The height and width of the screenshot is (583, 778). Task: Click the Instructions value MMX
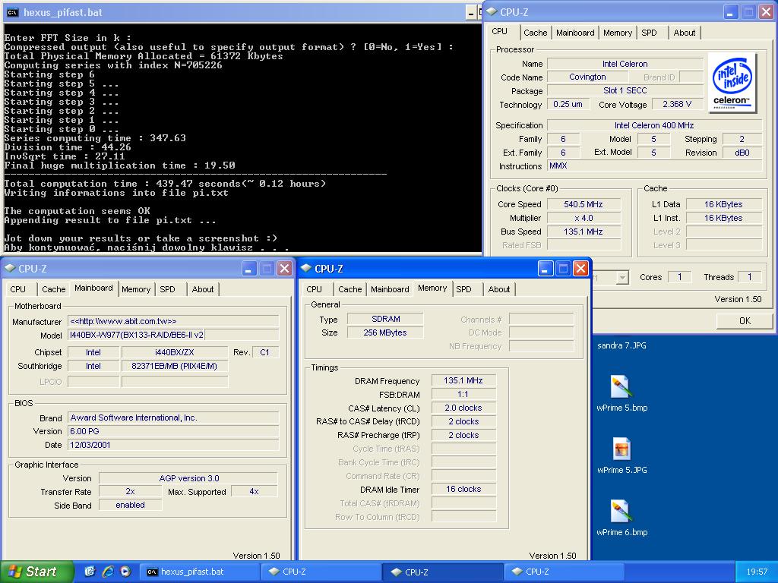pos(654,166)
